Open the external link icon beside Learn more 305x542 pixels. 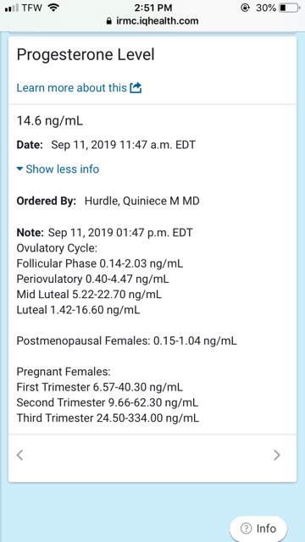pyautogui.click(x=136, y=88)
